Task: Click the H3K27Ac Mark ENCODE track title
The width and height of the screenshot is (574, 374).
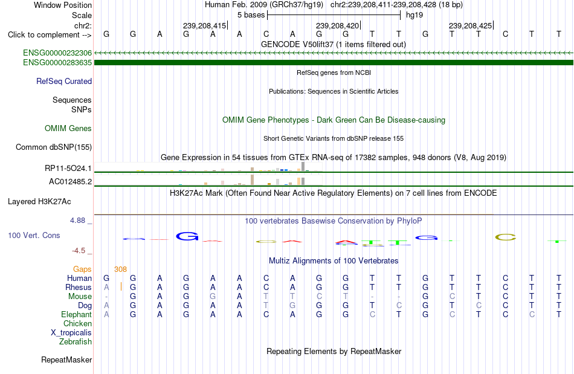Action: (x=334, y=193)
